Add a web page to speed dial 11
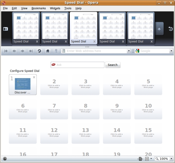 23,134
